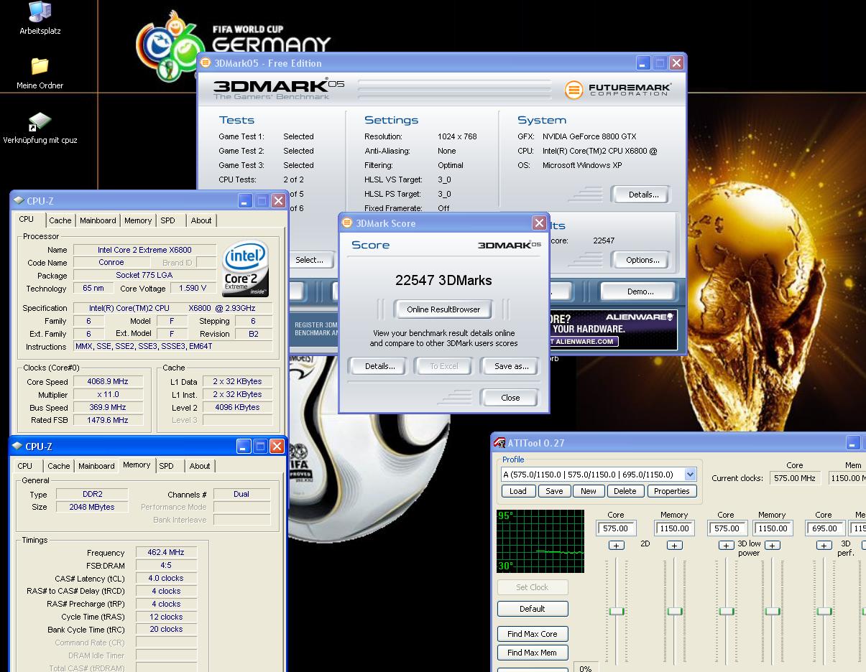Open About tab in processor CPU-Z window
Screen dimensions: 866x672
[x=201, y=220]
